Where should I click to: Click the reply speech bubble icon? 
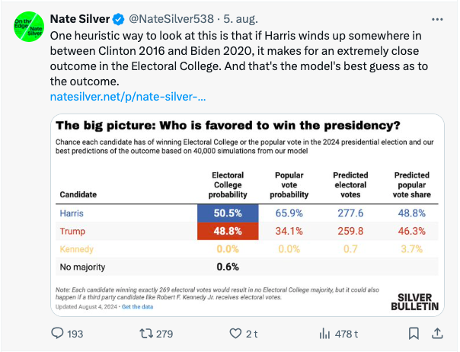[x=57, y=334]
